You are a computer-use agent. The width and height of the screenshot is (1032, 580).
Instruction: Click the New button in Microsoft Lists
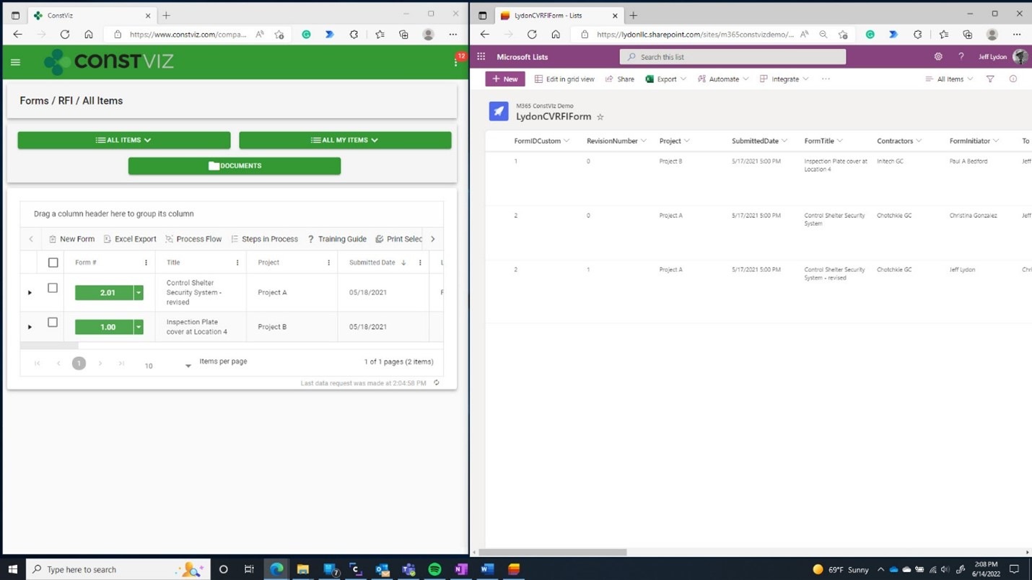(505, 79)
